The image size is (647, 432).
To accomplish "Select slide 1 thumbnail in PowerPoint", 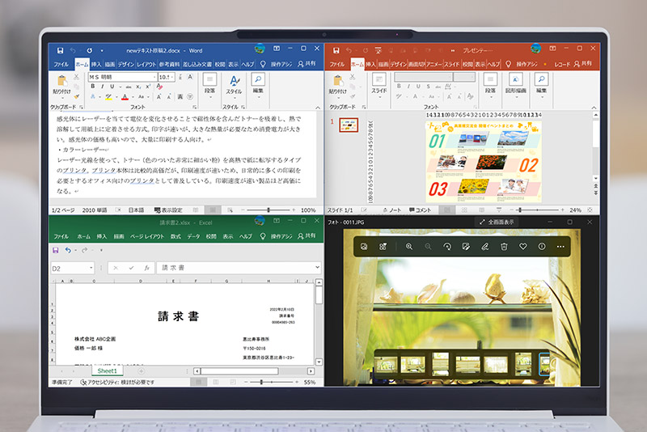I will (x=349, y=125).
